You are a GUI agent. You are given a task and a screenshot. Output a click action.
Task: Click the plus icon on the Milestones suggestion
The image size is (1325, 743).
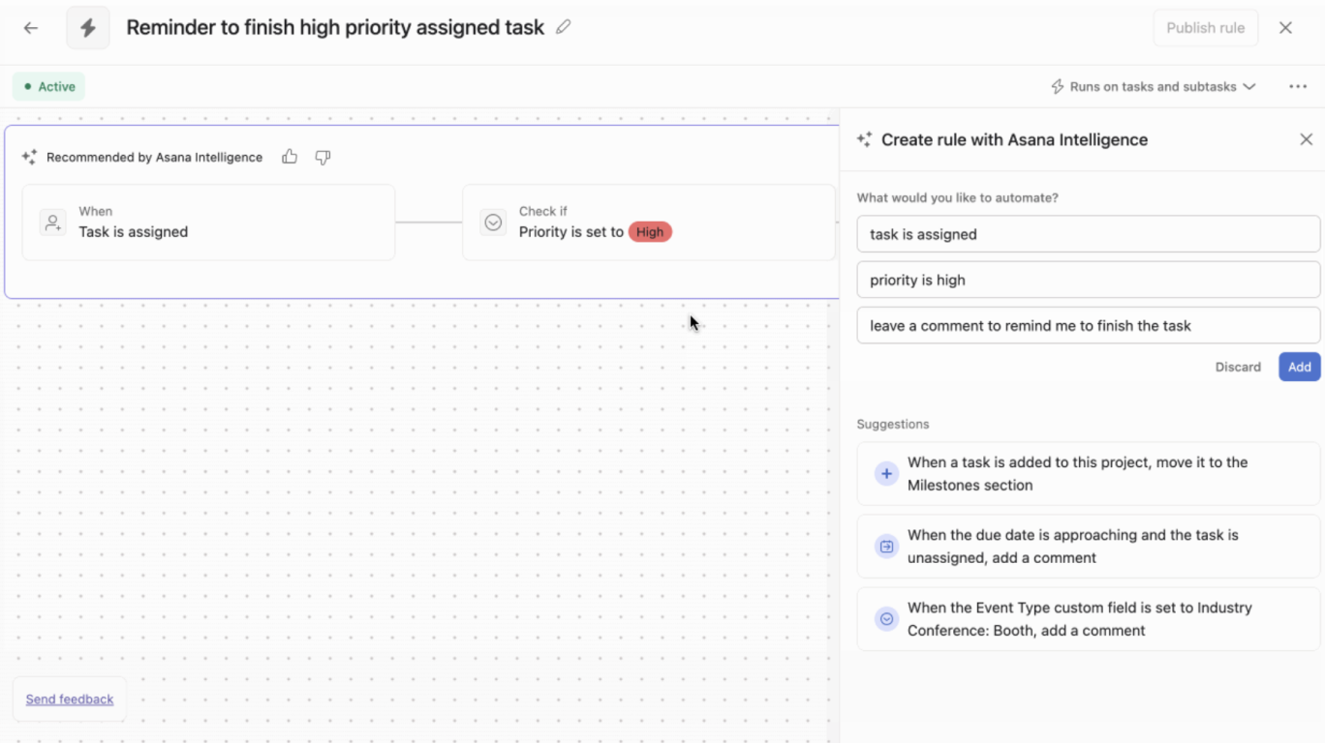point(885,473)
